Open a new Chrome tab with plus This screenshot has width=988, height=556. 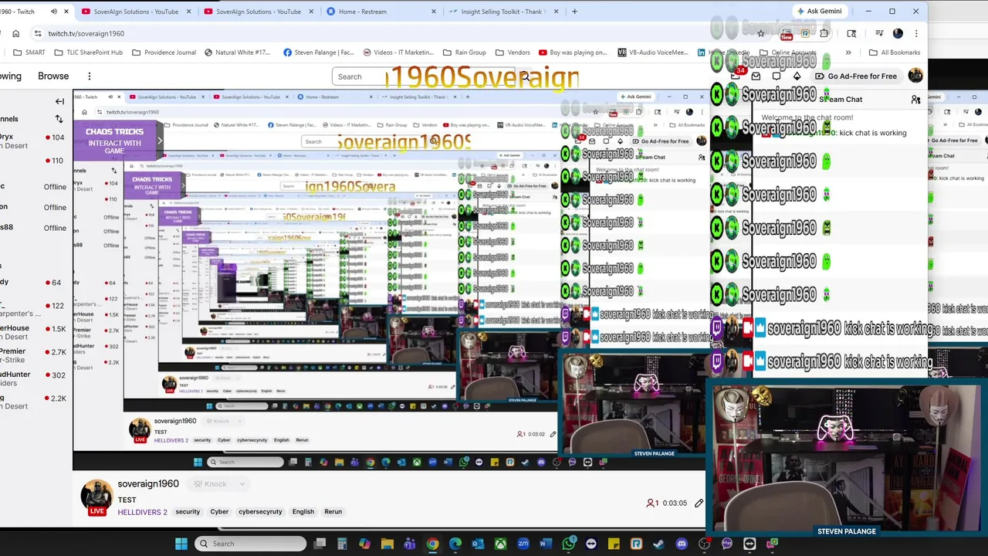tap(574, 12)
